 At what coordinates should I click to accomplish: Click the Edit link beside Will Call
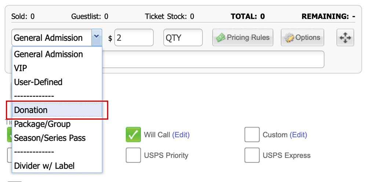tap(181, 135)
